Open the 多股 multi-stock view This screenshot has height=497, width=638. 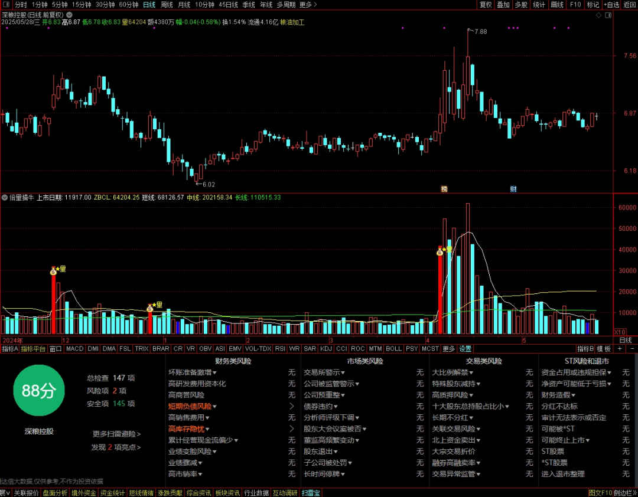[521, 5]
